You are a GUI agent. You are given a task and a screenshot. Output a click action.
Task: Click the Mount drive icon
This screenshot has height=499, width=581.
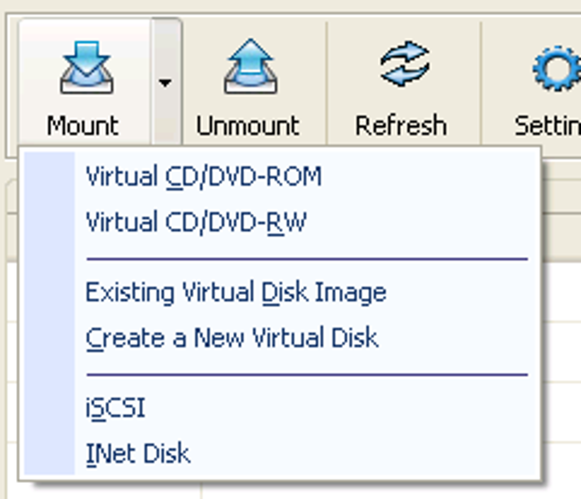[x=87, y=67]
